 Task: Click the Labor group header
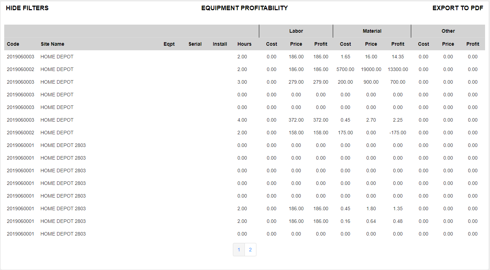point(296,31)
